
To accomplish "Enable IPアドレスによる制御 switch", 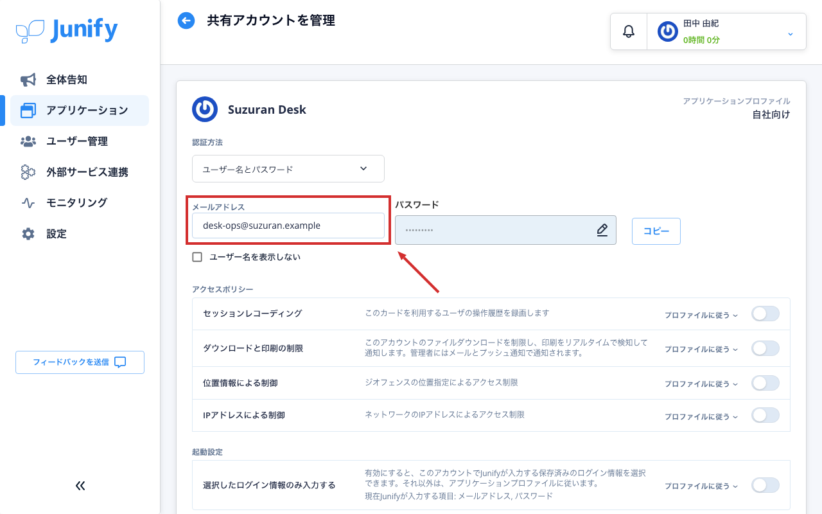I will tap(765, 415).
